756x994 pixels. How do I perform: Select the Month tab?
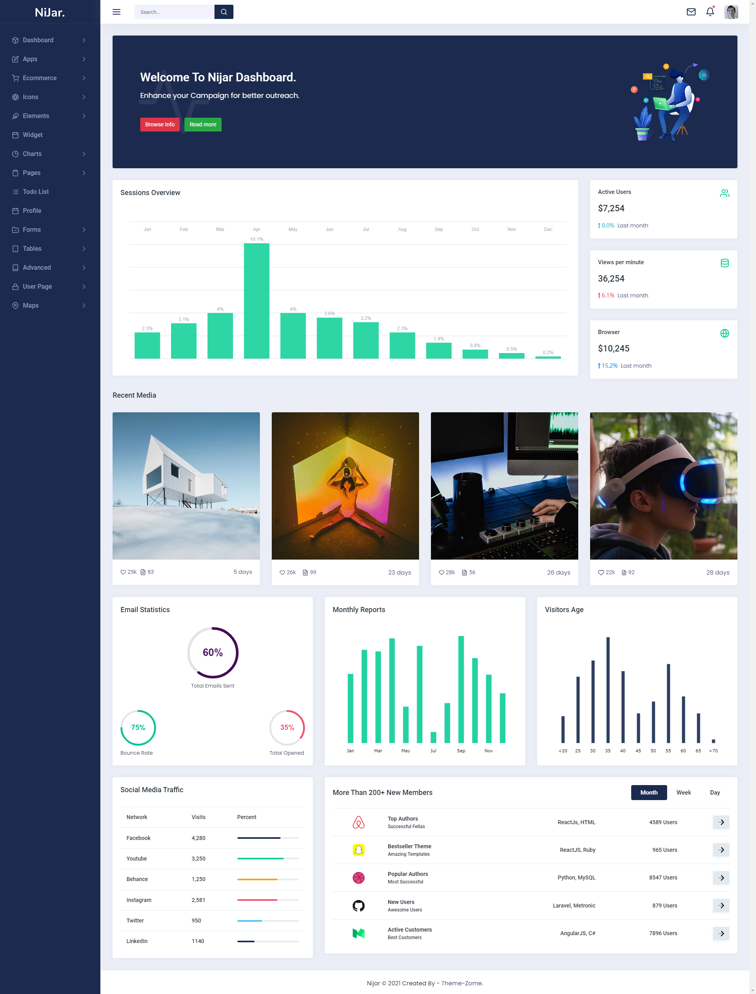coord(649,793)
